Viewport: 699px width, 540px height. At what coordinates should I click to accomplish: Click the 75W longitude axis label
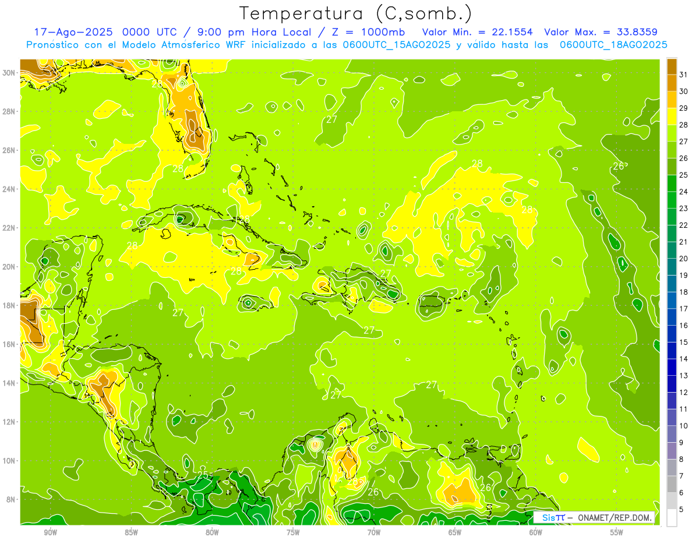point(293,532)
